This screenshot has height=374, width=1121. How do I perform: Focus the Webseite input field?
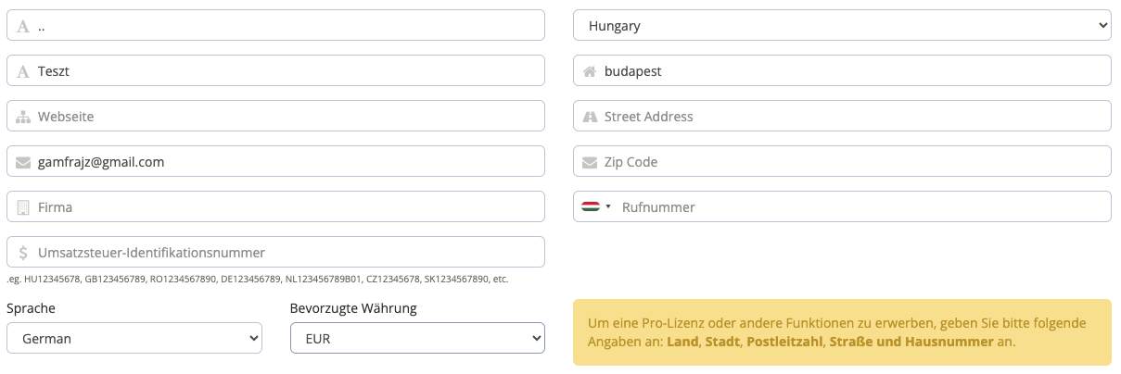(275, 116)
